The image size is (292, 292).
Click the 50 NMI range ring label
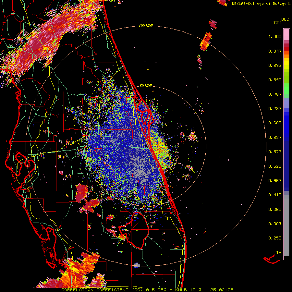pos(146,86)
